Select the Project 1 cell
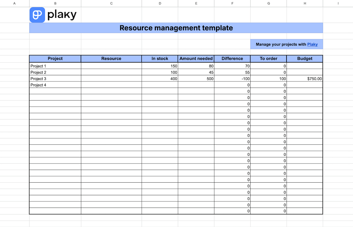 [x=55, y=66]
